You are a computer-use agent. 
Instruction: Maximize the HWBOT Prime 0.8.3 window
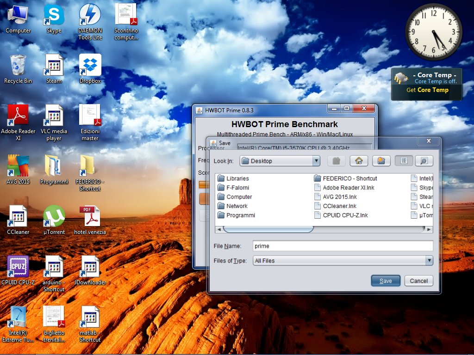click(346, 108)
